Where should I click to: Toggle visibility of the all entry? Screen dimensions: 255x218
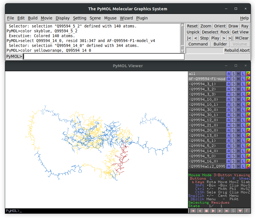pyautogui.click(x=207, y=74)
